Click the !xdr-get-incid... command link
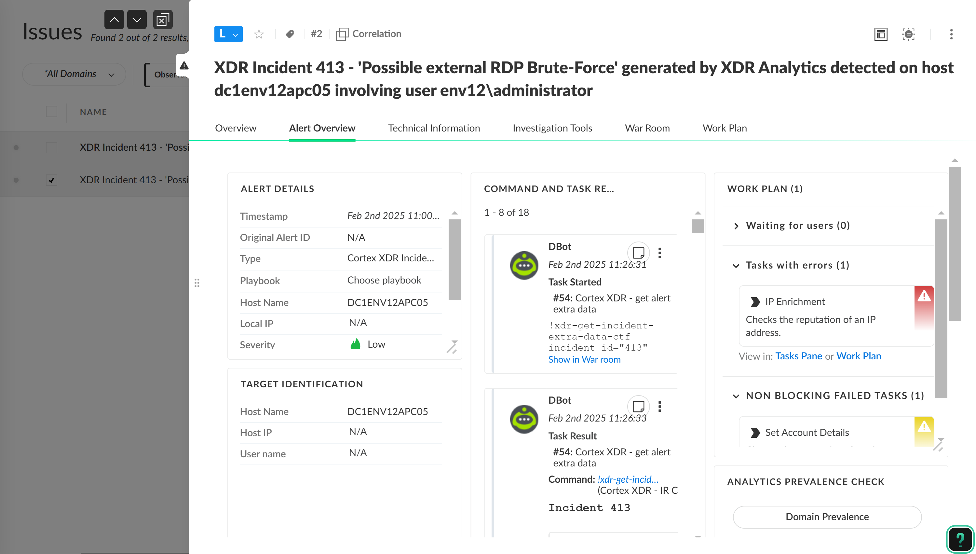 (628, 479)
